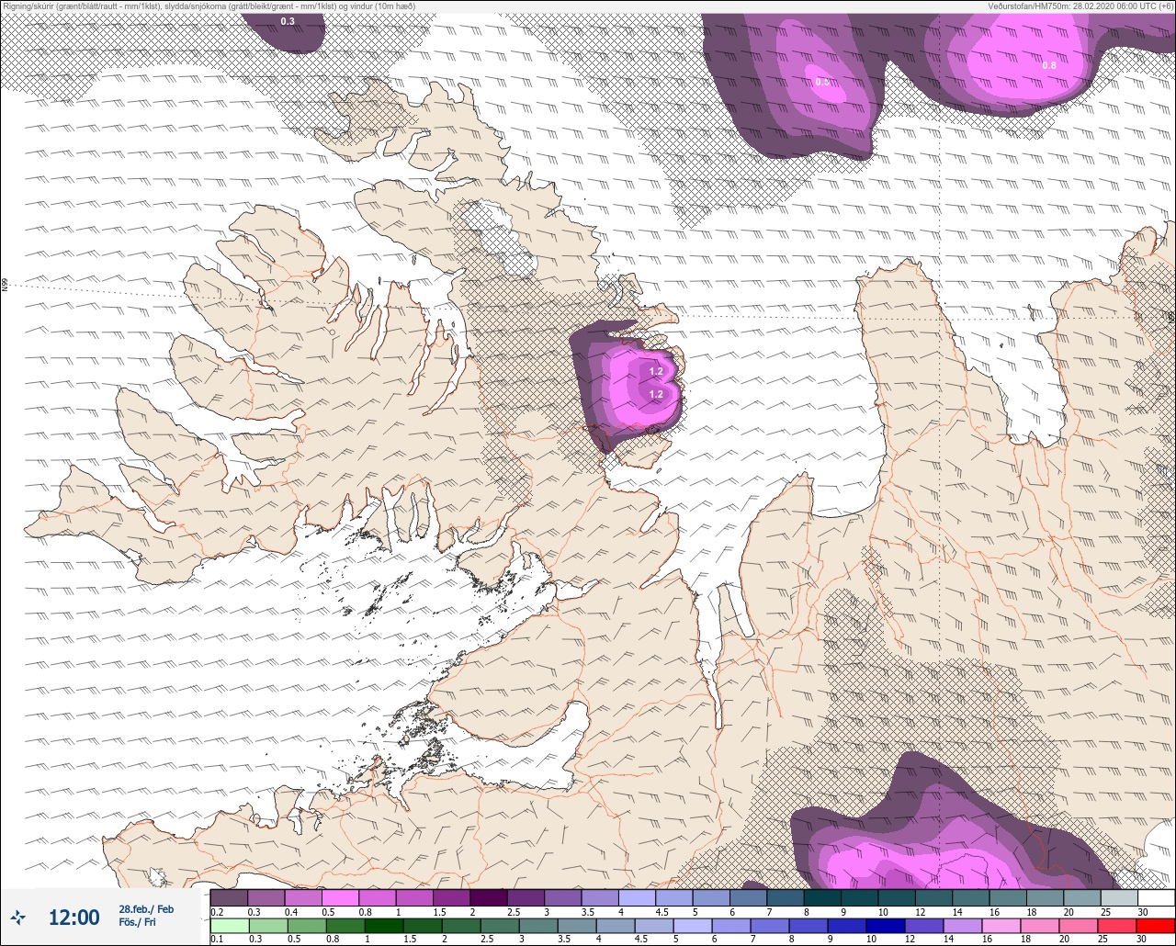Click the 0.3 precipitation value label

pos(288,20)
